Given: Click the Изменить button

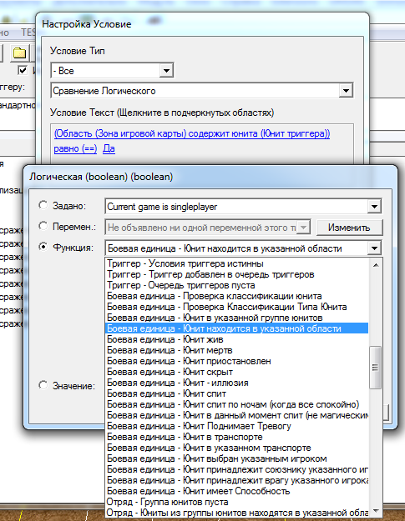Looking at the screenshot, I should click(x=349, y=228).
